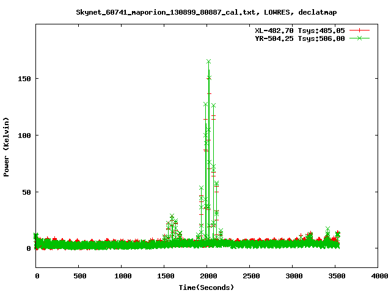This screenshot has width=391, height=293.
Task: Select the legend entry XL-482.70 Tsys:485.05
Action: click(300, 31)
